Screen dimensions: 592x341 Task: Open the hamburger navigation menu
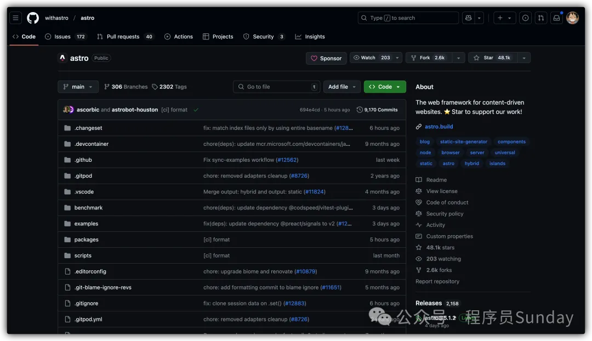click(x=15, y=18)
